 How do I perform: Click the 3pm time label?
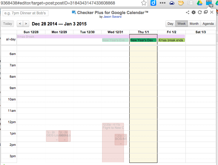[13, 156]
